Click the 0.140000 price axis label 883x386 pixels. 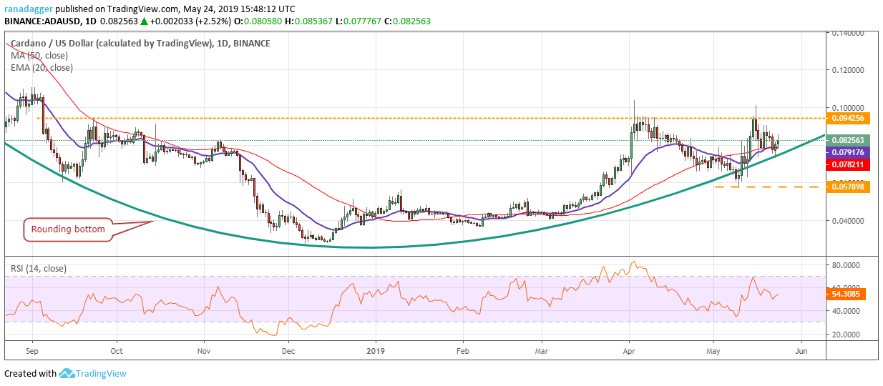[847, 33]
